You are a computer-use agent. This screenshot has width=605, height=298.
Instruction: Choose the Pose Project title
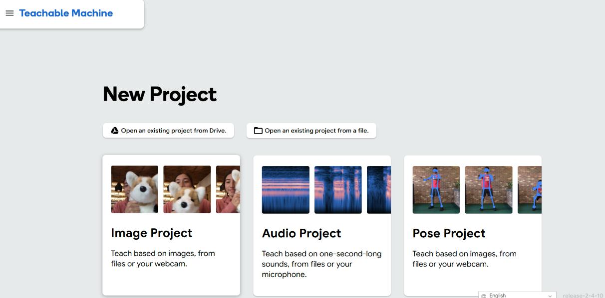point(449,233)
